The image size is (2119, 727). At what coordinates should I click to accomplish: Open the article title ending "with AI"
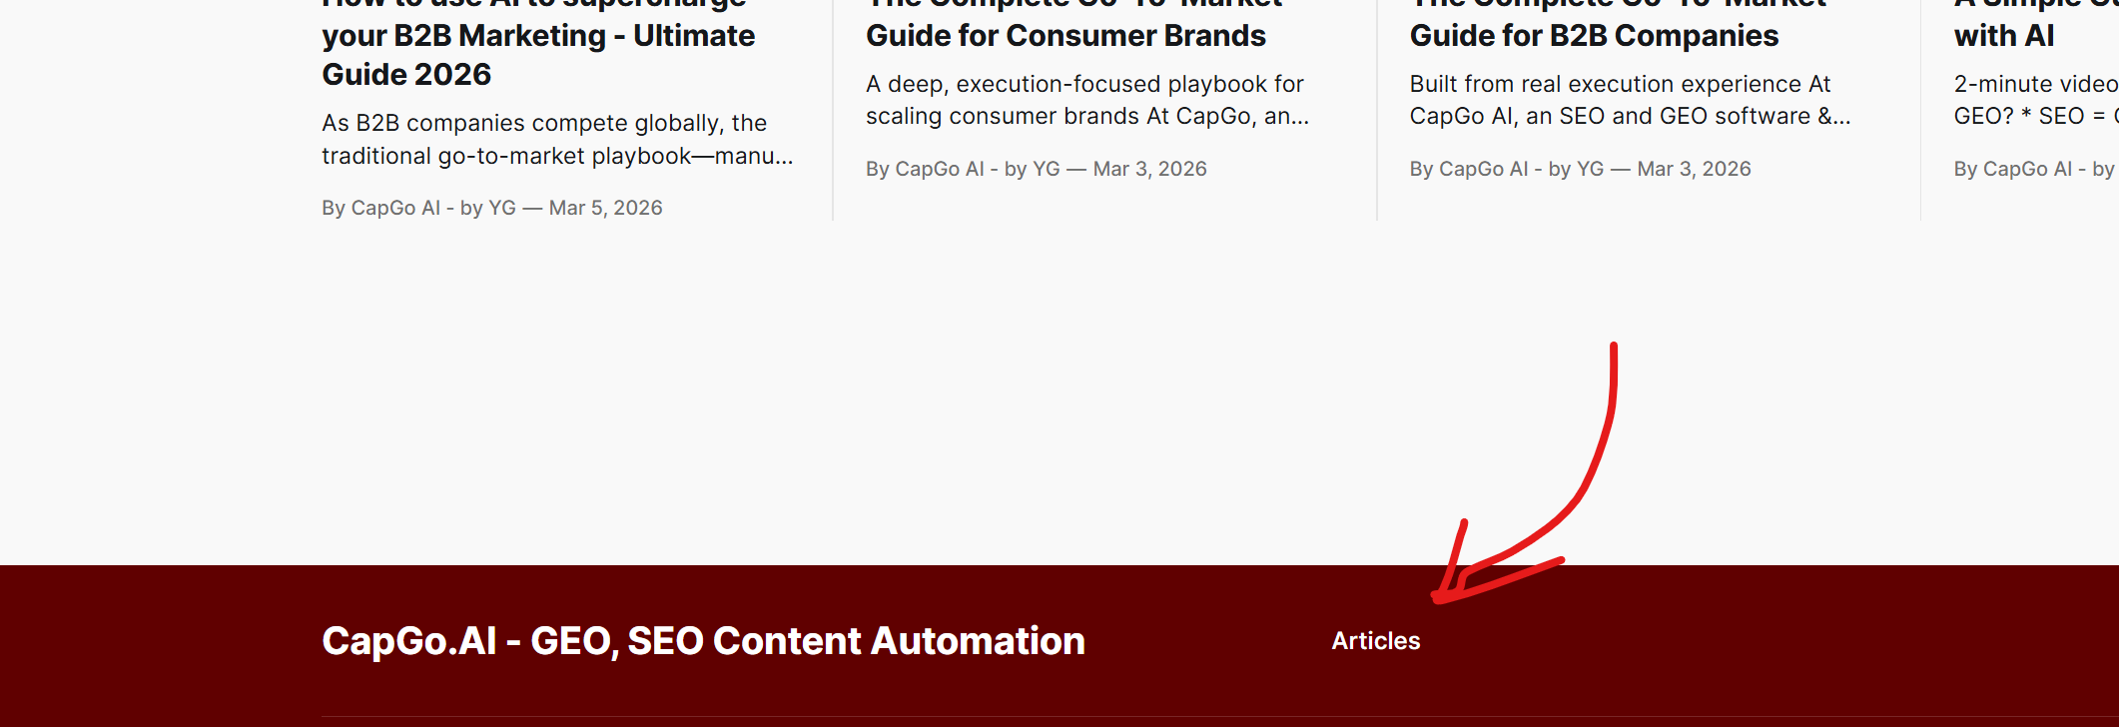click(2003, 36)
